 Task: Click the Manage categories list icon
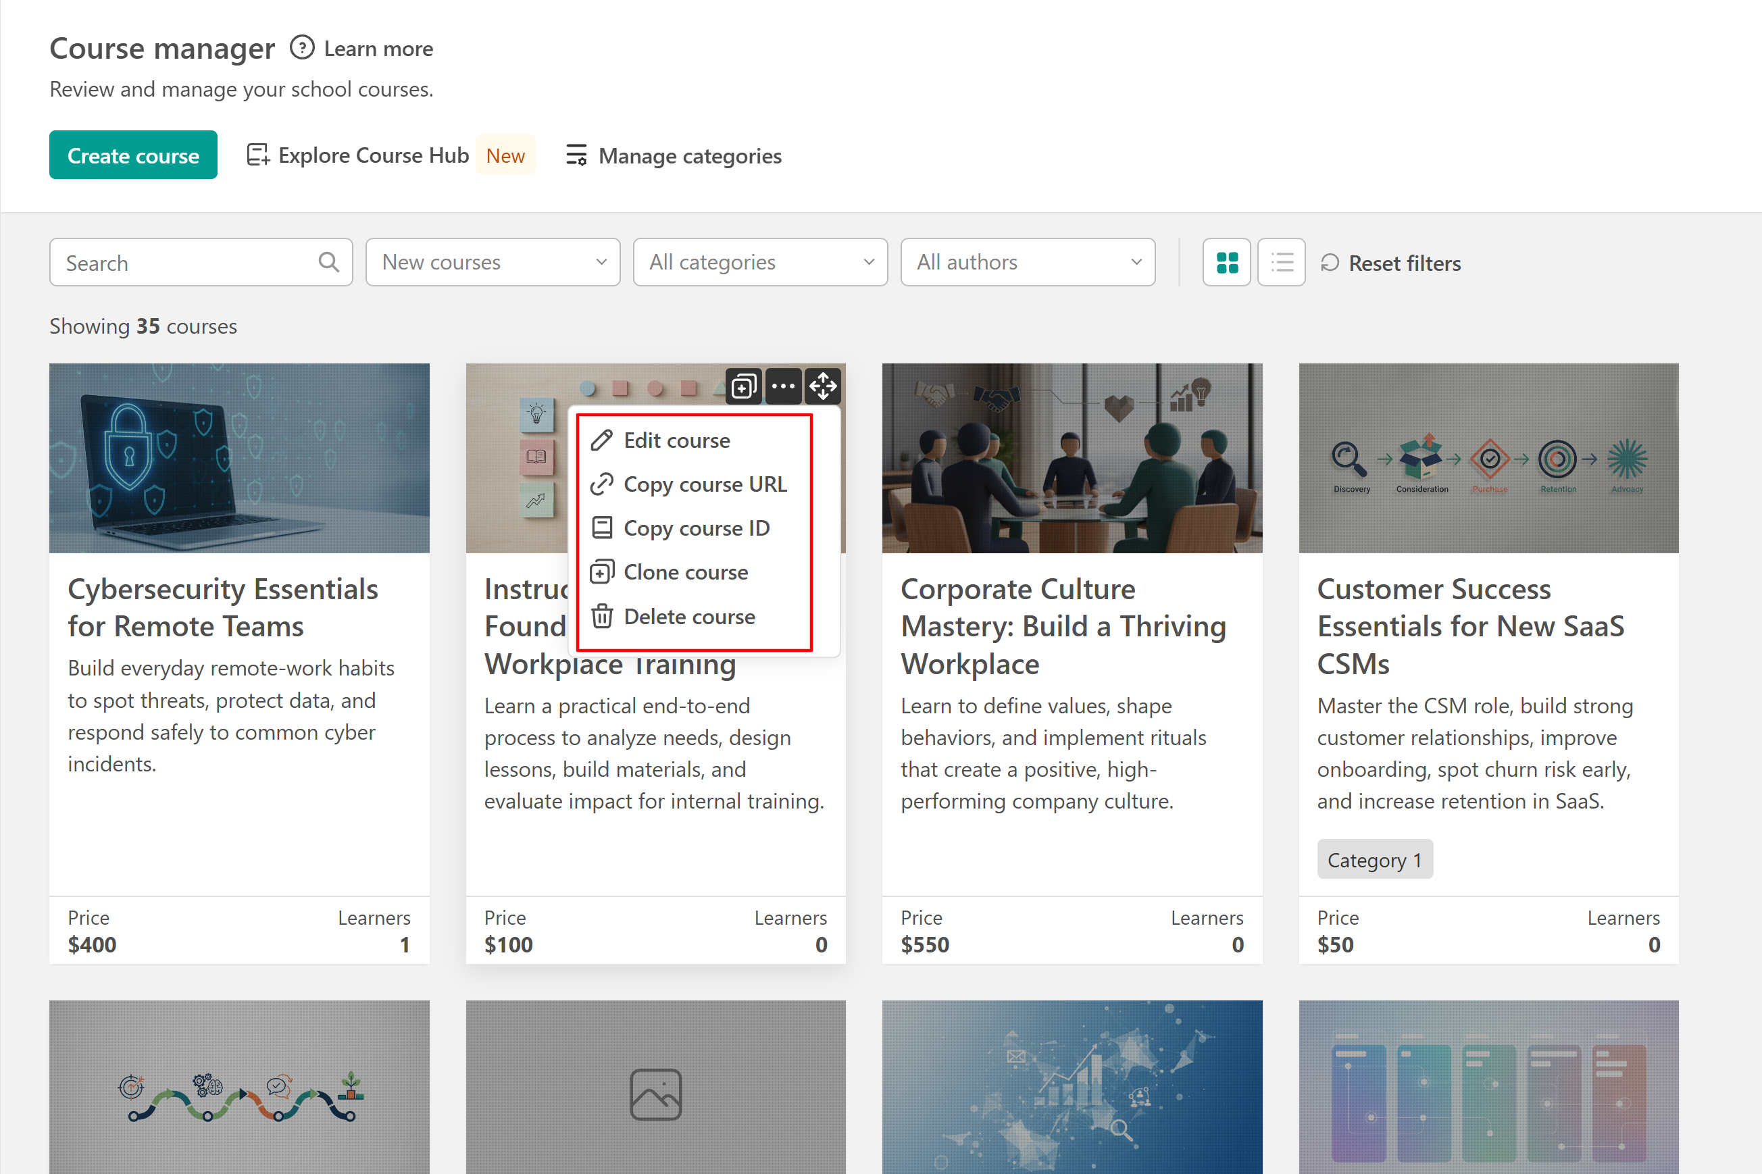click(x=576, y=155)
